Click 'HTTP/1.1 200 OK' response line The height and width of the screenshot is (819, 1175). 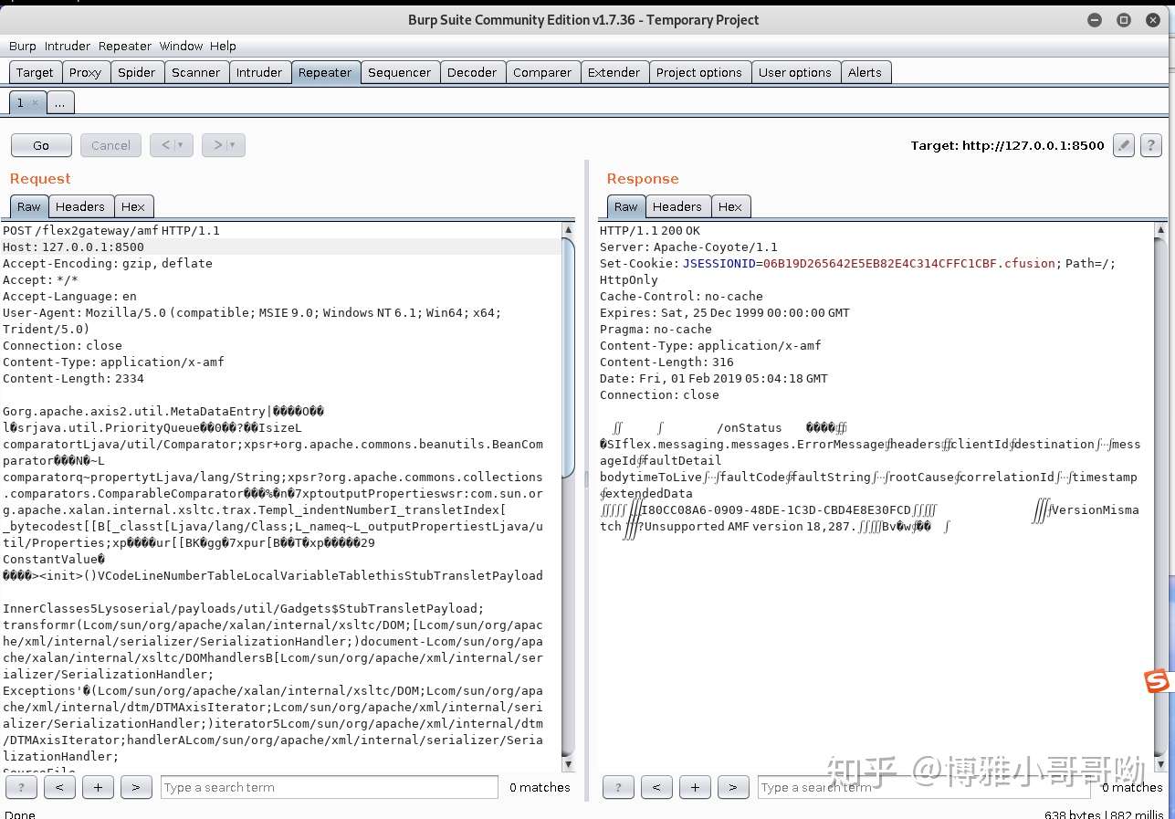coord(650,230)
